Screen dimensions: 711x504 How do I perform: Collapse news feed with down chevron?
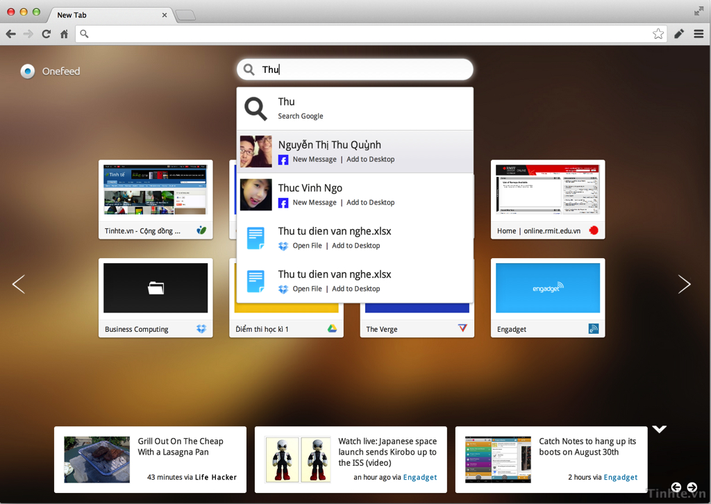660,429
